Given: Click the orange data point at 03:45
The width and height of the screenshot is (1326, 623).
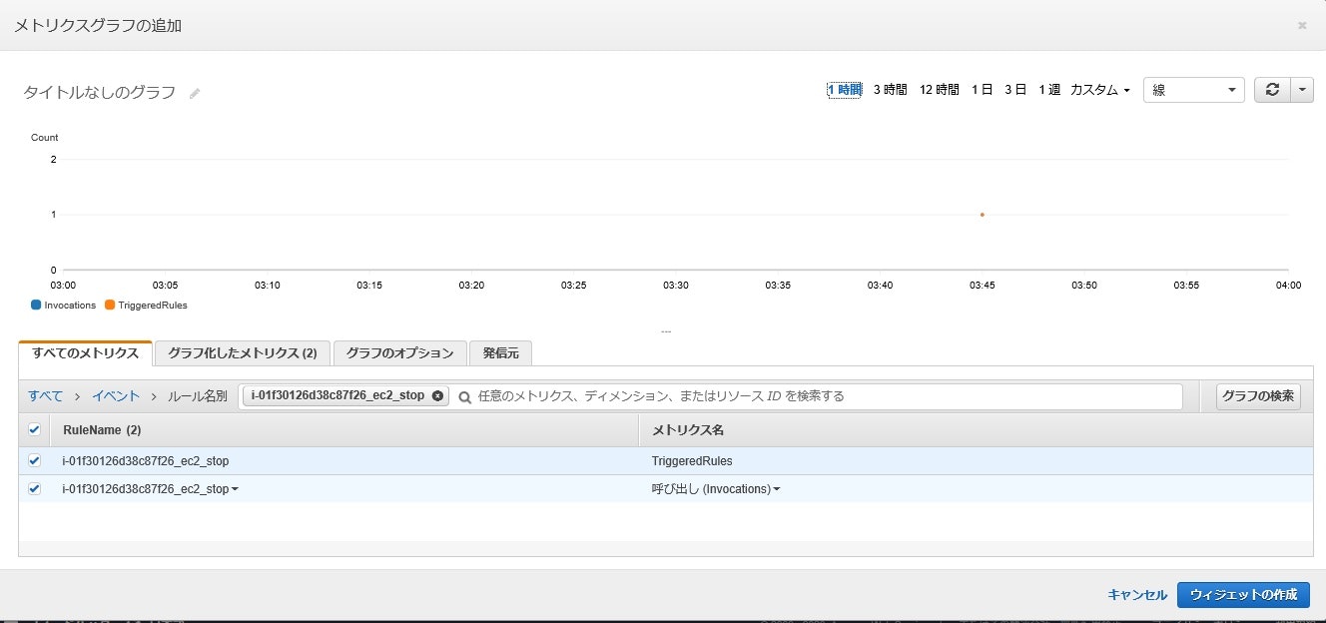Looking at the screenshot, I should pyautogui.click(x=983, y=215).
